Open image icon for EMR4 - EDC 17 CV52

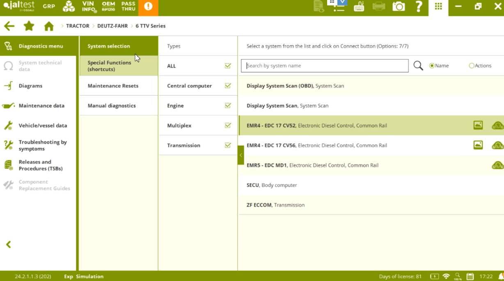pyautogui.click(x=478, y=125)
